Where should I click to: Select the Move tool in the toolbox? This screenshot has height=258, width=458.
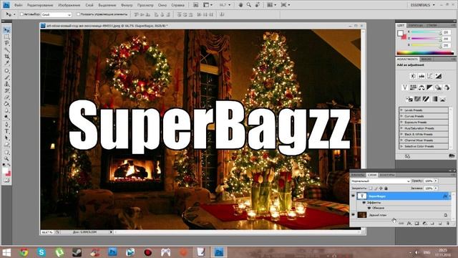[x=6, y=30]
